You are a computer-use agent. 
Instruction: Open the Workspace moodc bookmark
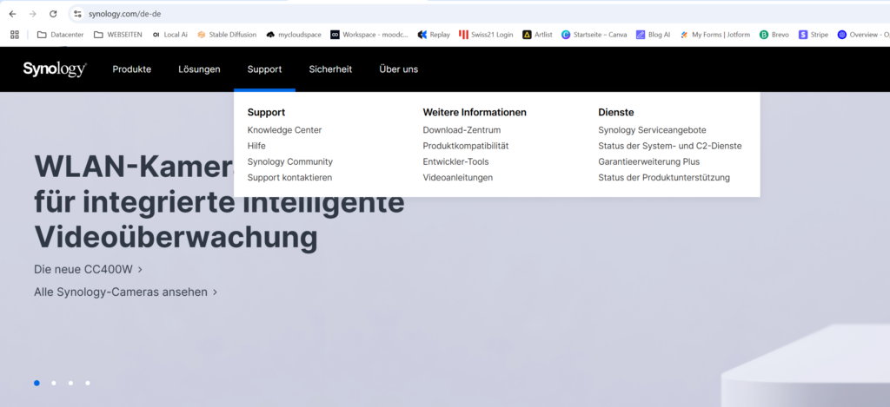click(x=369, y=35)
